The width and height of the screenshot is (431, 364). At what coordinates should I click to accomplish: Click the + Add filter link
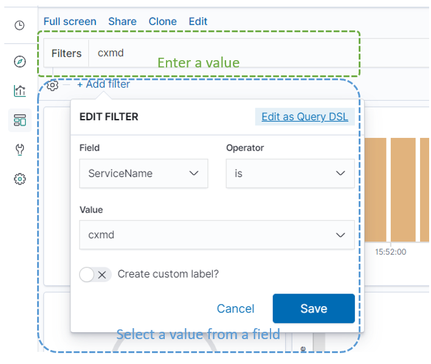click(103, 84)
